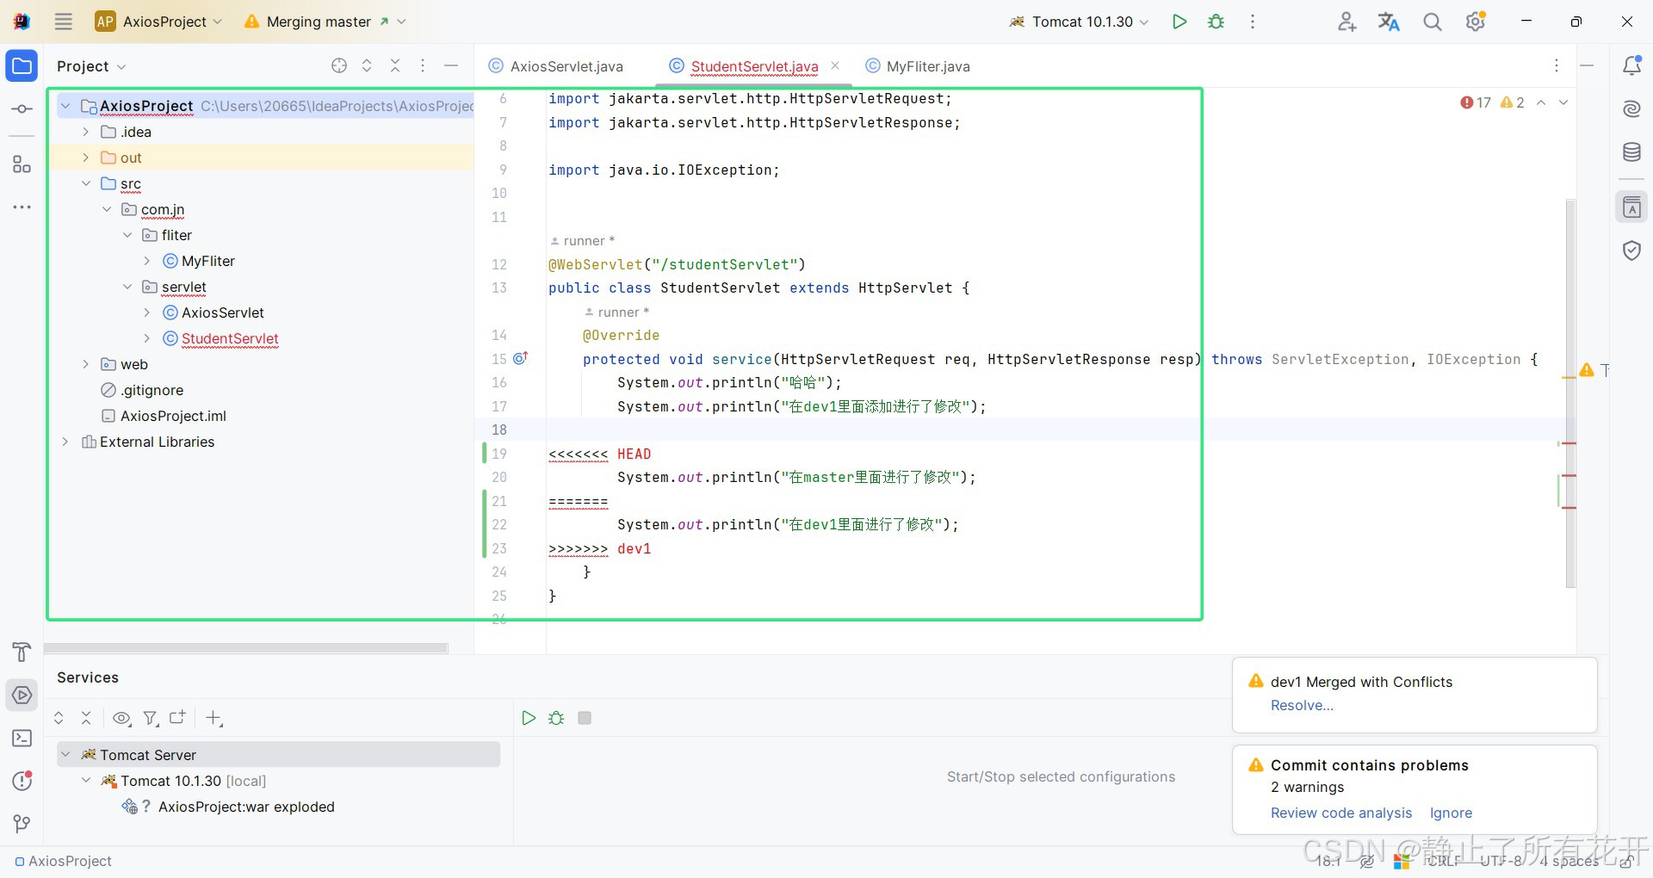Image resolution: width=1653 pixels, height=878 pixels.
Task: Select StudentServlet class in tree
Action: [230, 338]
